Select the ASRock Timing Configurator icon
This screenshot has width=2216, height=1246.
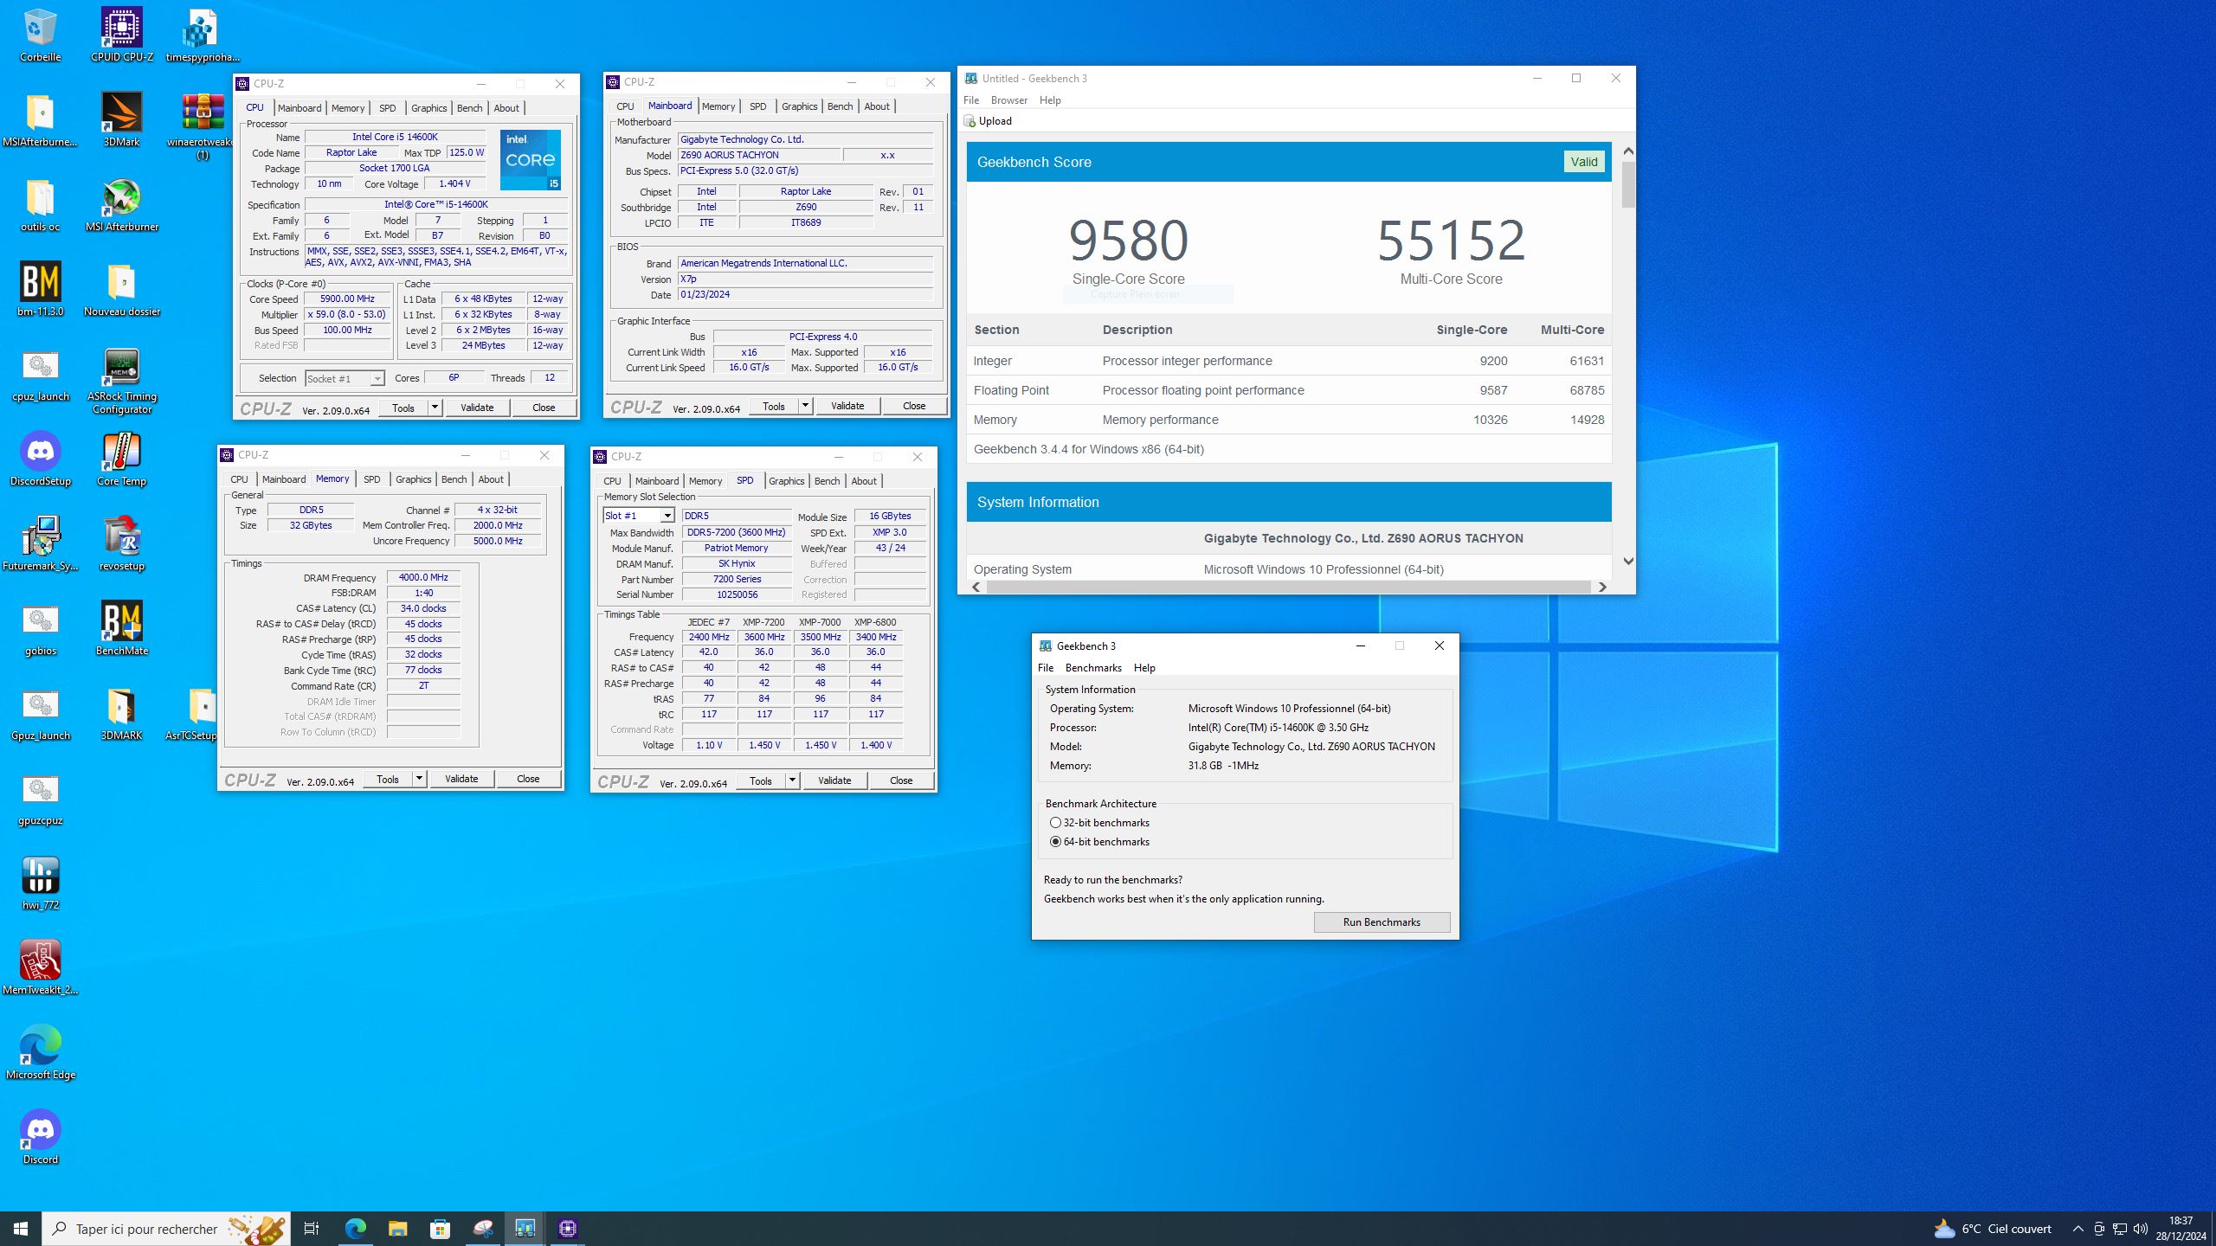121,381
